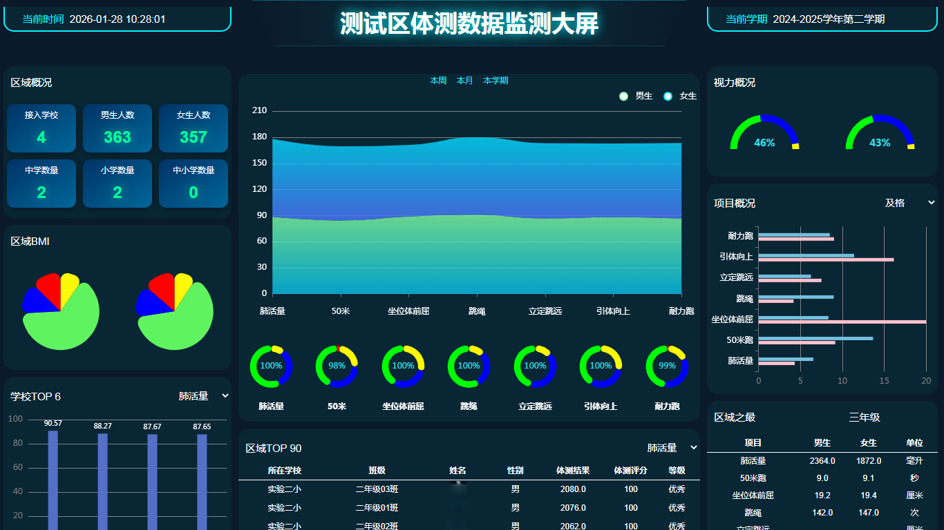The image size is (944, 530).
Task: Click the 跳绳 donut progress ring
Action: click(469, 366)
